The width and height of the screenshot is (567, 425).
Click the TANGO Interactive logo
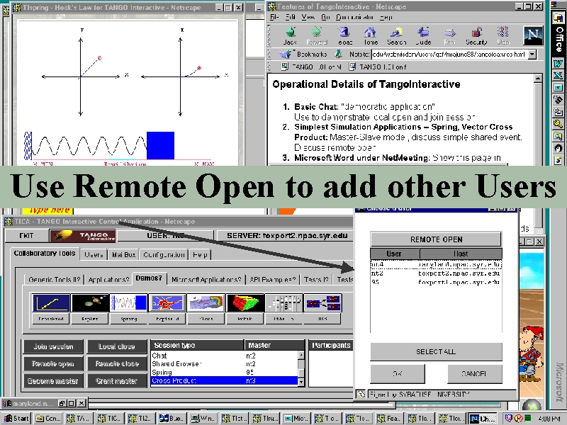(82, 236)
